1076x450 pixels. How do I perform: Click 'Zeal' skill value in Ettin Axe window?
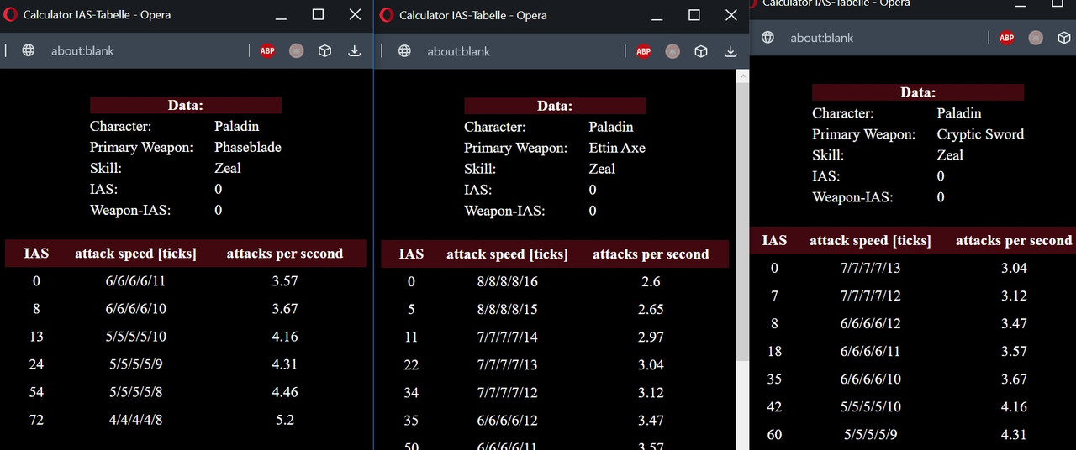pyautogui.click(x=602, y=169)
